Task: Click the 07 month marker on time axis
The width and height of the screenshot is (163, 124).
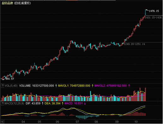Action: coord(77,122)
